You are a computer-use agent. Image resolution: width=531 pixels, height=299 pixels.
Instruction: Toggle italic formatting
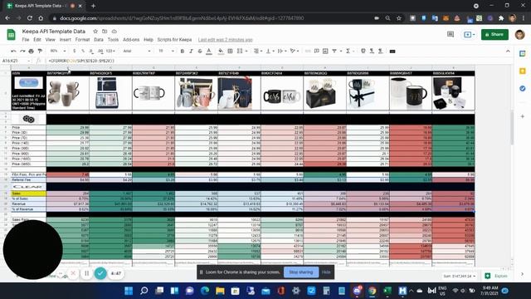click(191, 51)
